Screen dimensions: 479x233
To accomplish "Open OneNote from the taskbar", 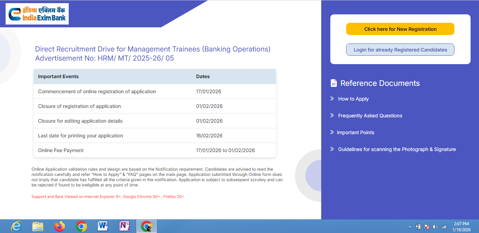I will coord(124,226).
